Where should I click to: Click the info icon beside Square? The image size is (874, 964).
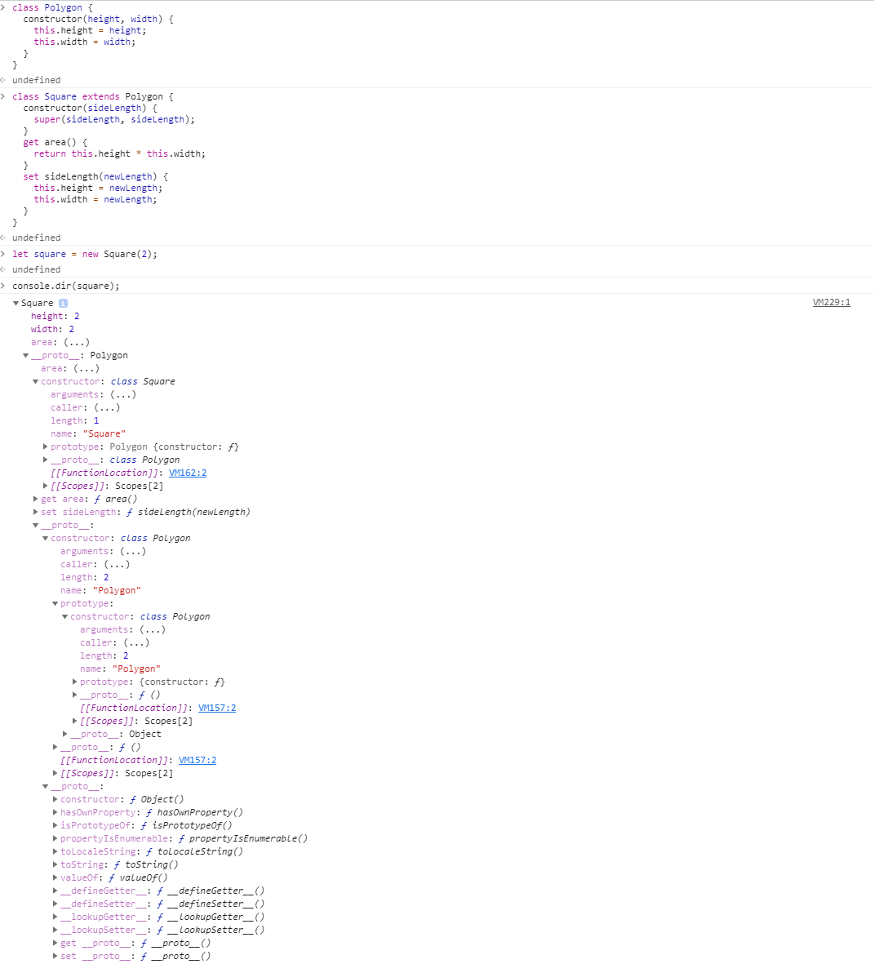coord(63,304)
